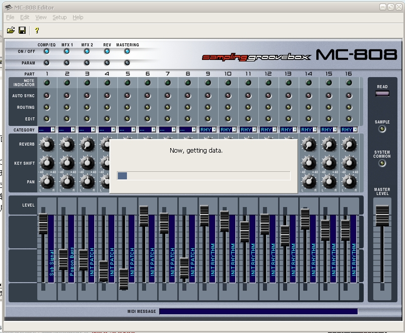The height and width of the screenshot is (333, 405).
Task: Open Routing for part 7
Action: [168, 107]
